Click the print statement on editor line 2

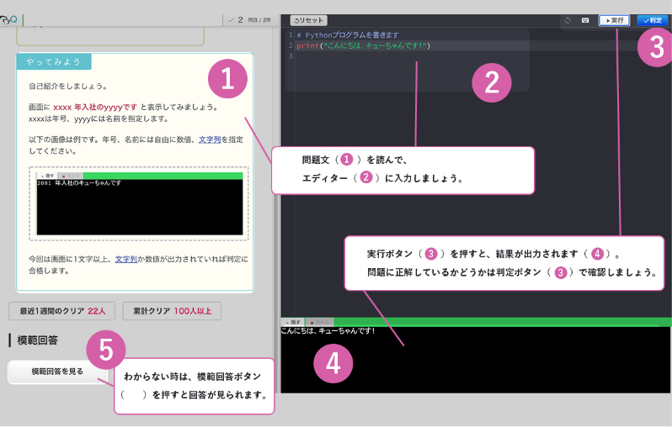(363, 45)
